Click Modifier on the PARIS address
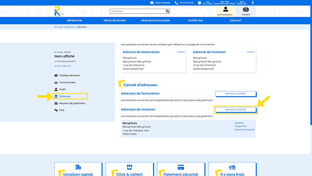Viewport: 312px width, 176px height. point(239,123)
